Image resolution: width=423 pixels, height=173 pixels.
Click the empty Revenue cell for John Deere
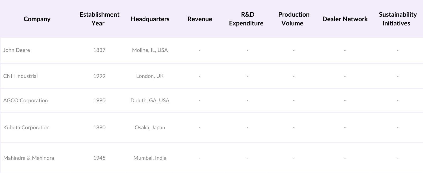(200, 50)
